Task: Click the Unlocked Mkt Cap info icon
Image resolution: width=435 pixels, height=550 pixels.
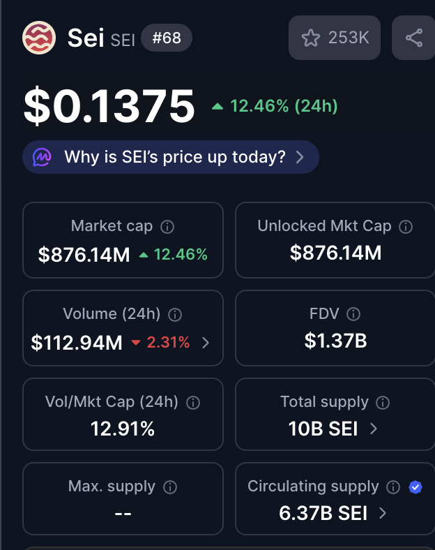Action: [406, 227]
